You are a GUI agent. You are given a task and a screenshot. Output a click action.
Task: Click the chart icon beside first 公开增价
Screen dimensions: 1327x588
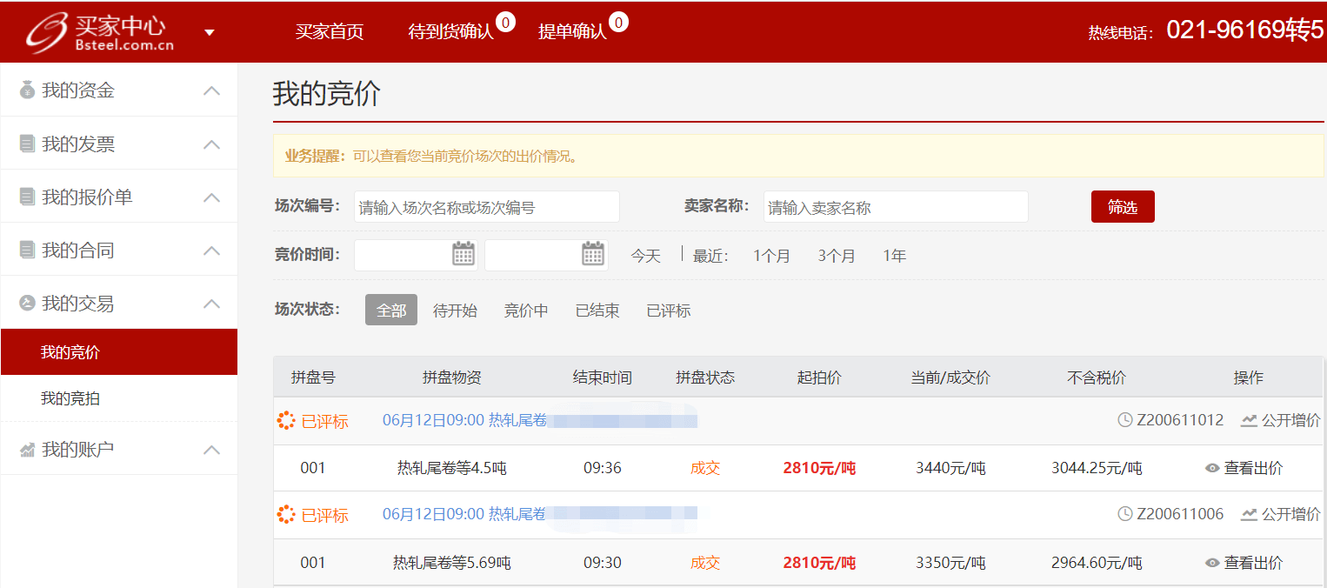[x=1249, y=420]
